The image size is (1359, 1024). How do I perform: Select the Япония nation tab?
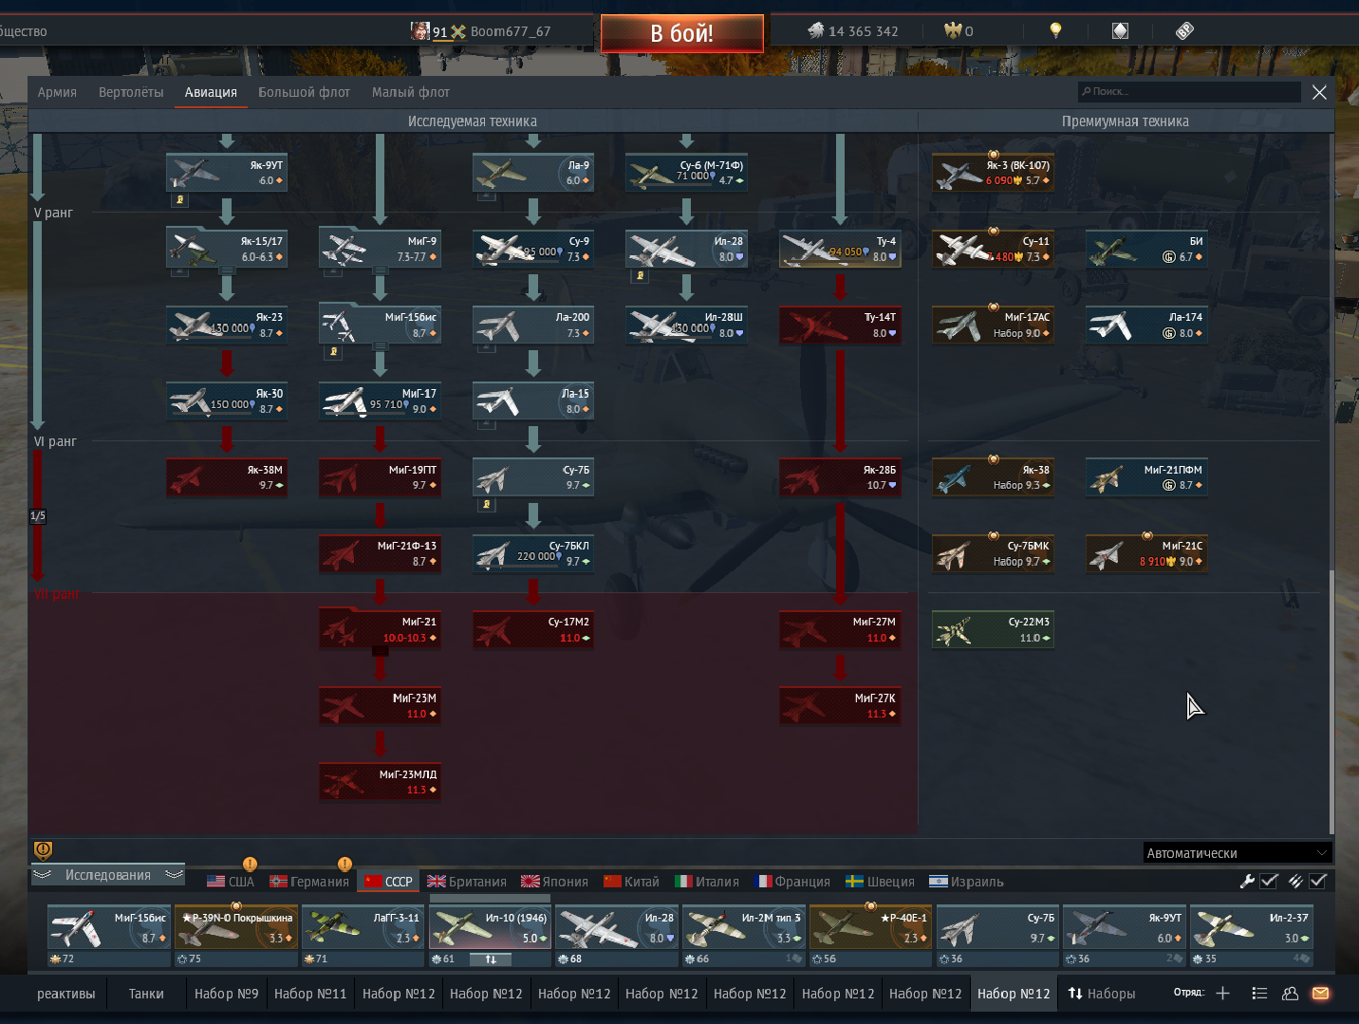pyautogui.click(x=554, y=882)
